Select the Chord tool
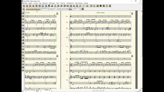The height and width of the screenshot is (92, 164). [68, 6]
